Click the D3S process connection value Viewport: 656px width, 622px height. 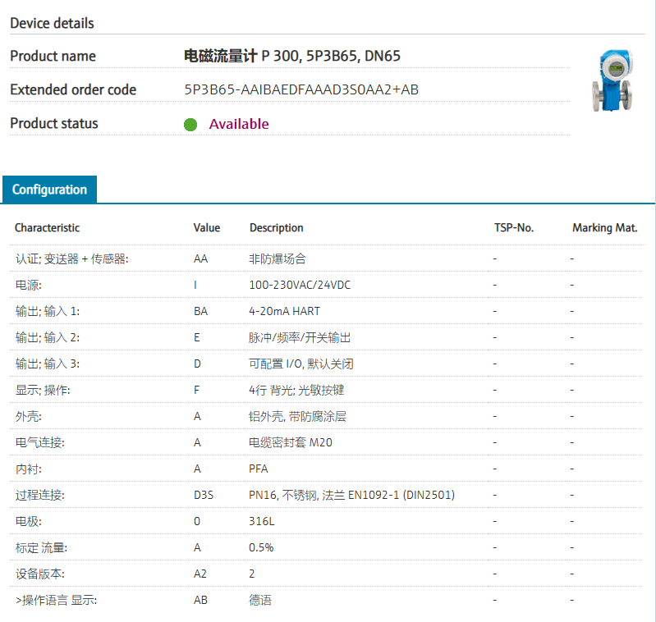tap(204, 495)
